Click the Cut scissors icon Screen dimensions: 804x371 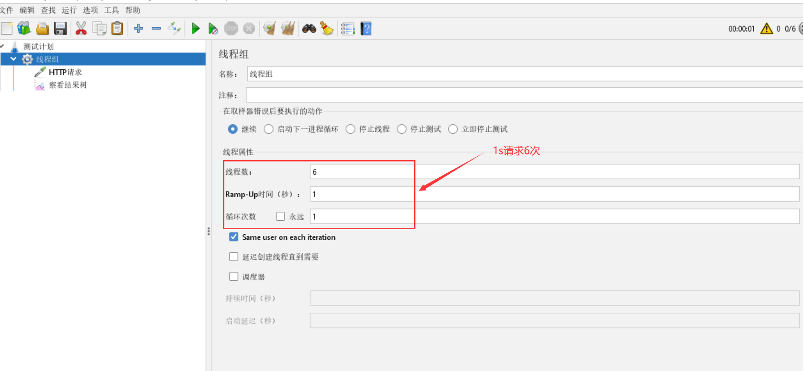pyautogui.click(x=81, y=29)
